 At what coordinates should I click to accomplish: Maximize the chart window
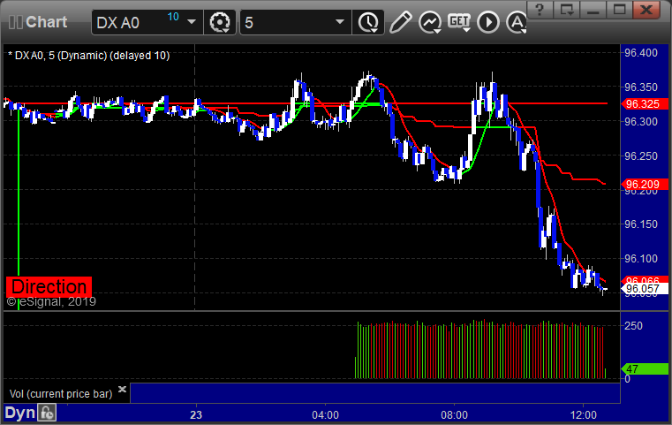pyautogui.click(x=620, y=10)
